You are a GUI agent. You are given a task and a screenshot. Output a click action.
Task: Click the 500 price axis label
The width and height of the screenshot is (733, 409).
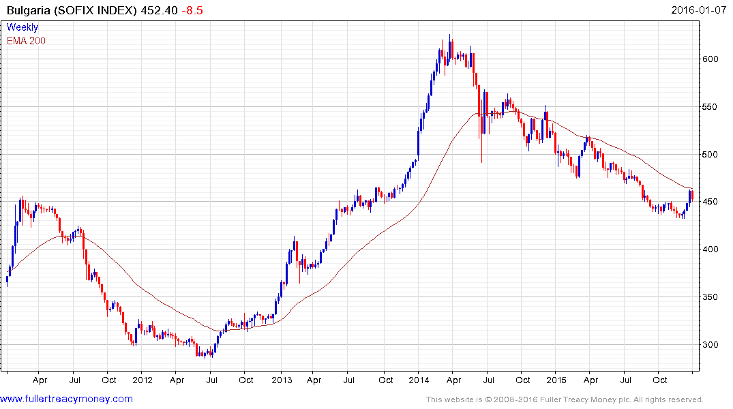[710, 154]
